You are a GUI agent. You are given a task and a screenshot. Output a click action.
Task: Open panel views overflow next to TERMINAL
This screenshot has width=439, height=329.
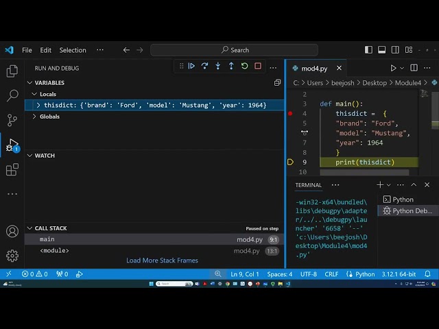point(335,185)
